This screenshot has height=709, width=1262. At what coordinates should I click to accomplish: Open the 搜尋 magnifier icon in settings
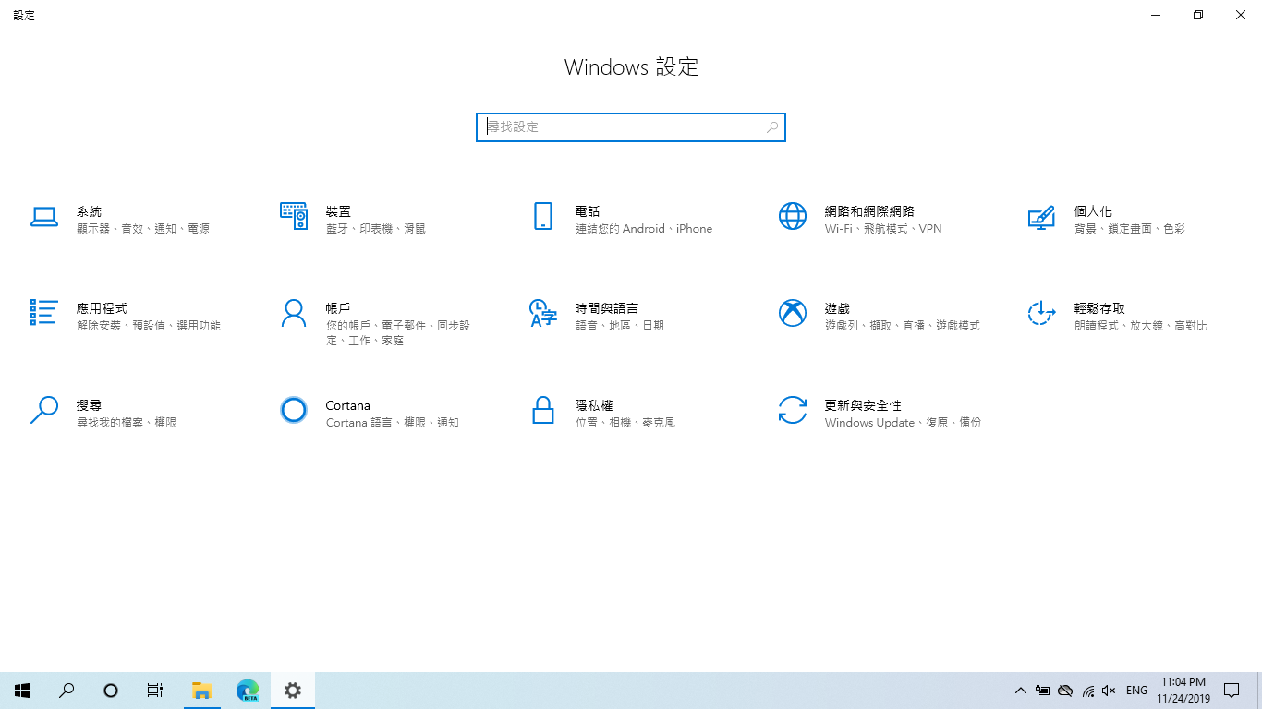coord(44,410)
